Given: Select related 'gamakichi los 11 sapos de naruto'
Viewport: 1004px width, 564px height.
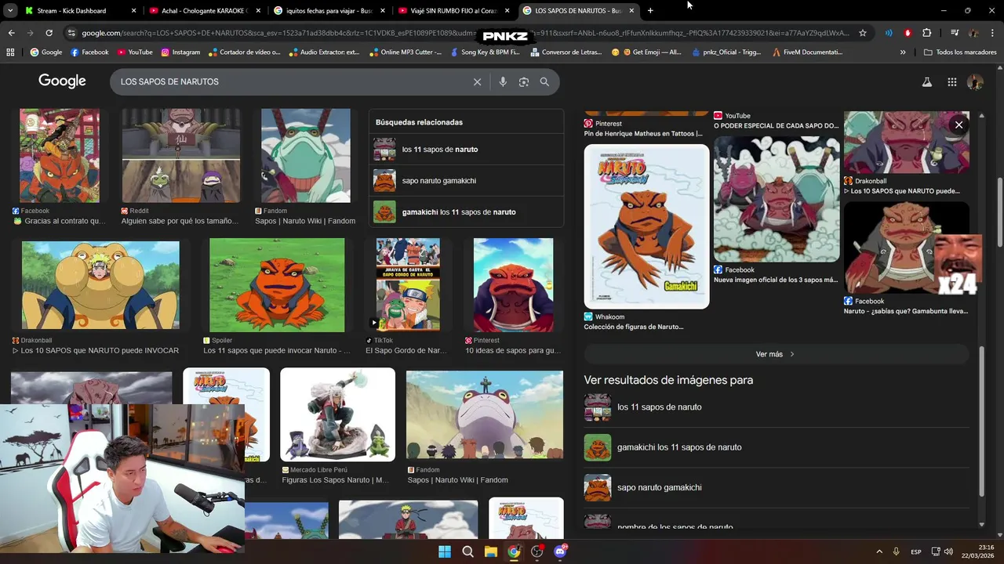Looking at the screenshot, I should point(466,211).
